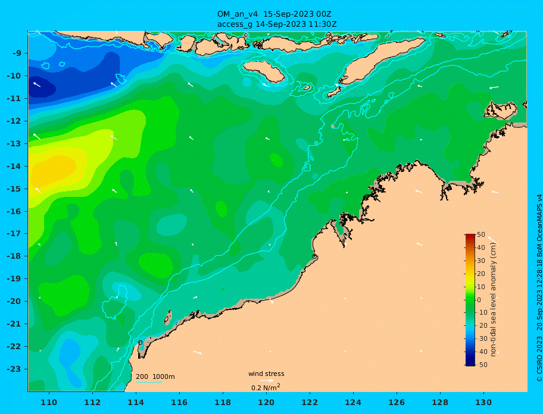Click the access_g 14-Sep-2023 11:30Z subtitle
Viewport: 543px width, 414px height.
coord(277,24)
